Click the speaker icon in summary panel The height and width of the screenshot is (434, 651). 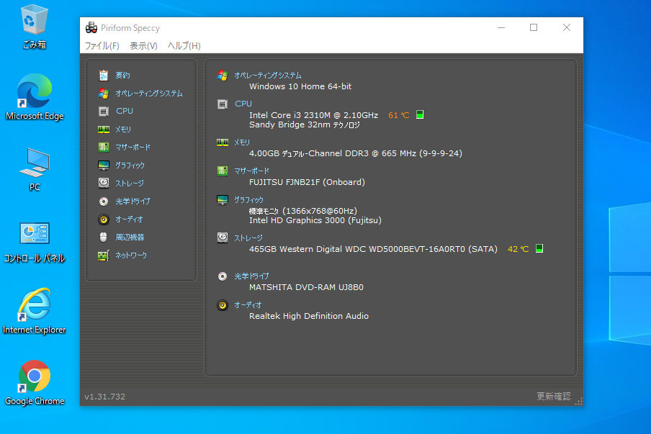(223, 305)
